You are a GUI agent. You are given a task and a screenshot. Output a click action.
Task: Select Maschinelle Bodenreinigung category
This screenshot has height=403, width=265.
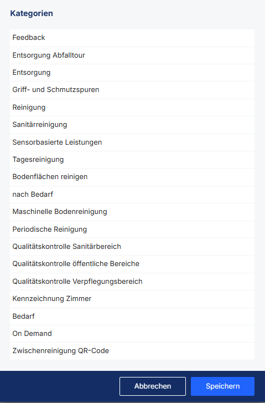[x=132, y=212]
